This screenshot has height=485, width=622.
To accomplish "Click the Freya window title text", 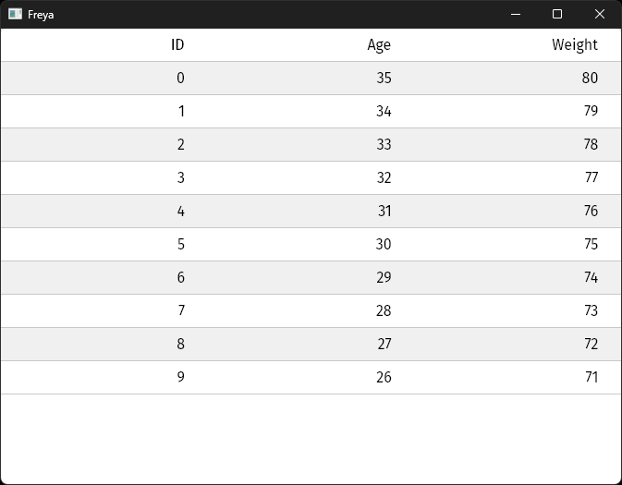I will (41, 15).
